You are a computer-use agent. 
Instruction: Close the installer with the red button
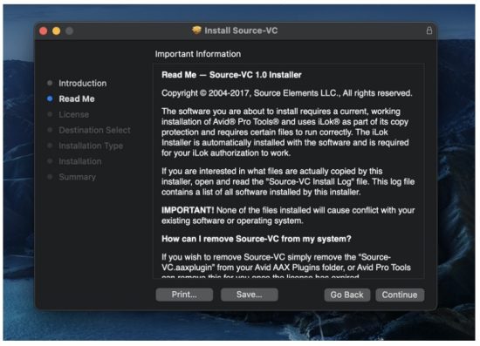pyautogui.click(x=44, y=31)
